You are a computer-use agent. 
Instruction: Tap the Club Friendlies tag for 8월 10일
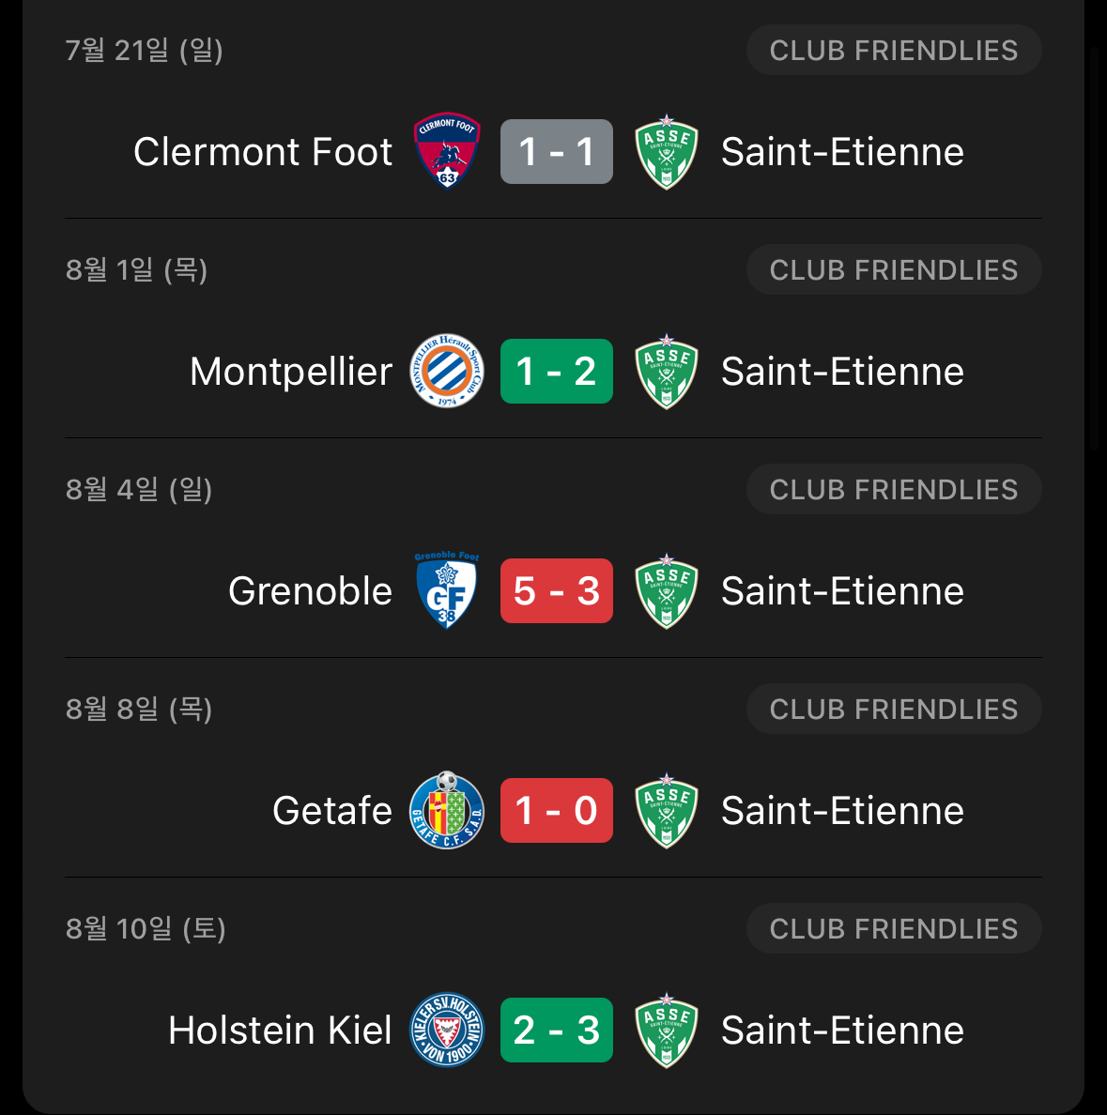pos(894,928)
